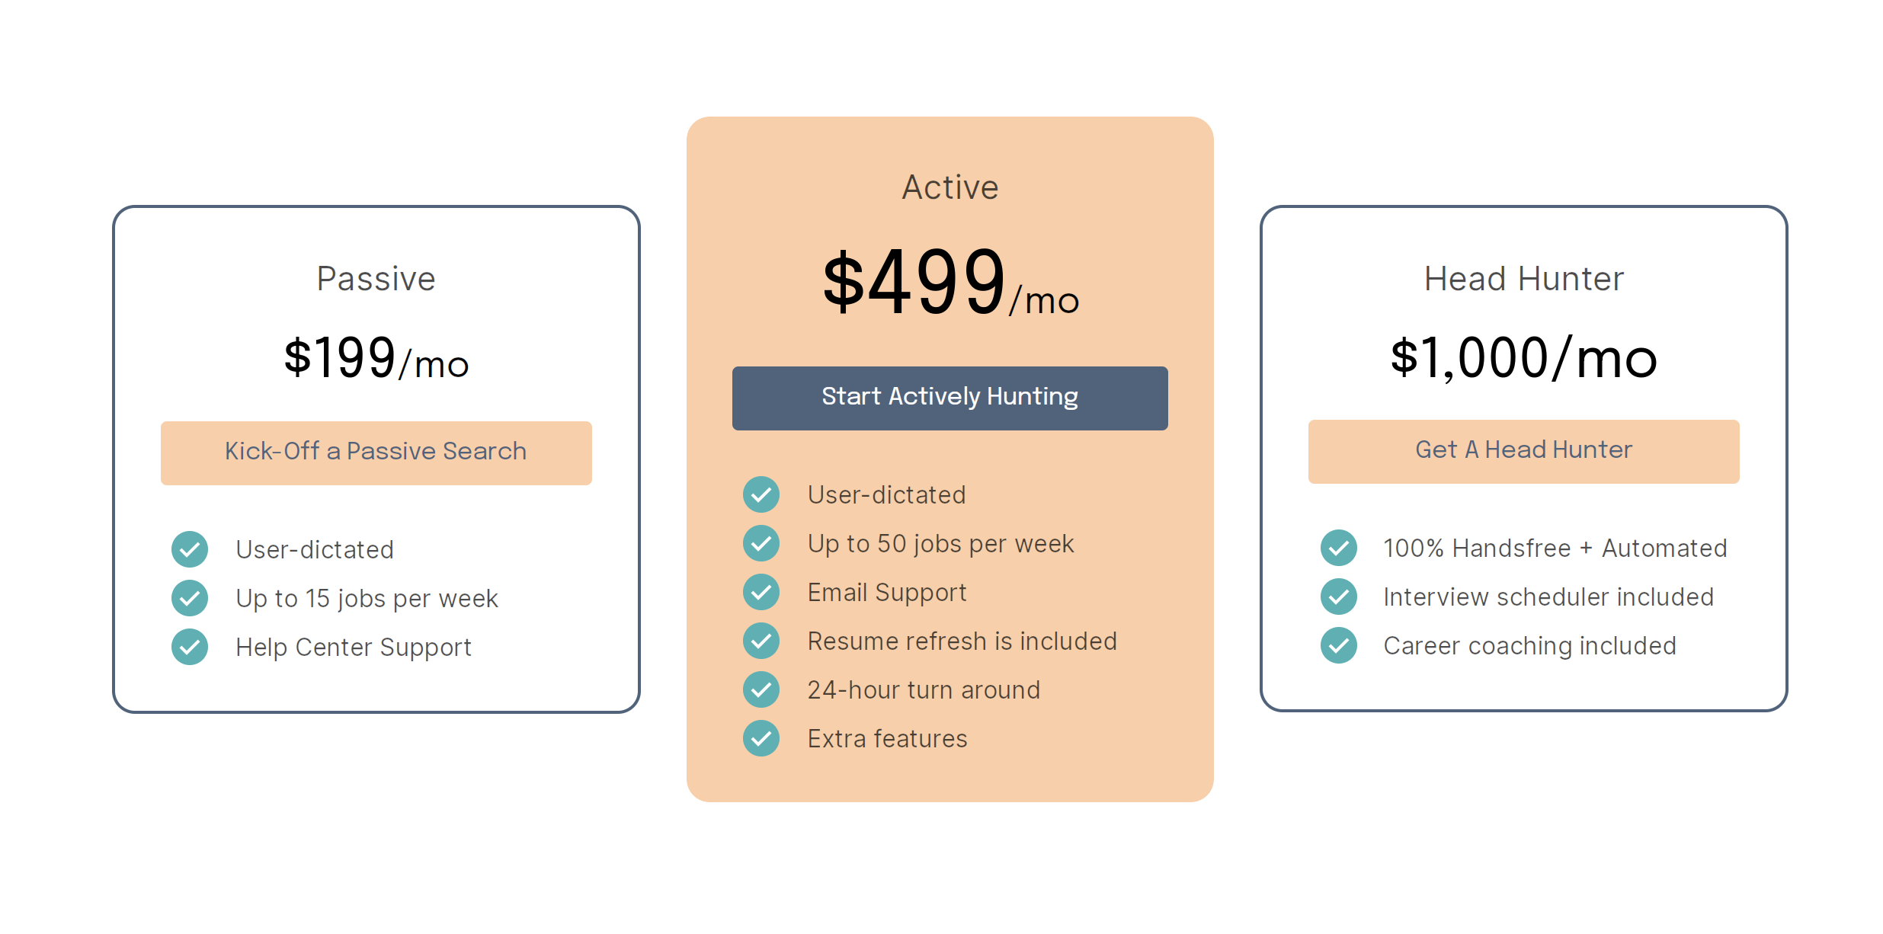
Task: Click the $199/mo price text
Action: pyautogui.click(x=376, y=357)
